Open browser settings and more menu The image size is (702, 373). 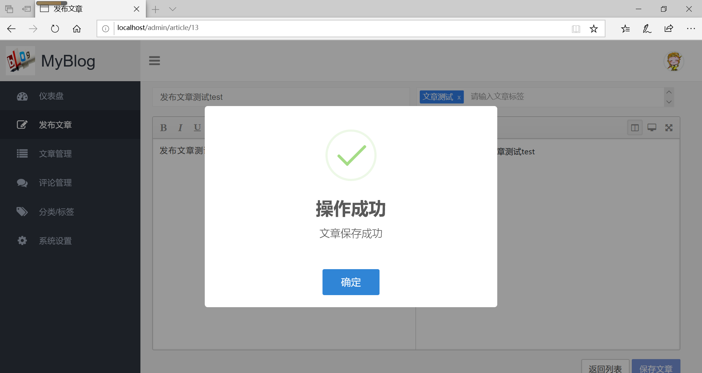click(x=691, y=29)
